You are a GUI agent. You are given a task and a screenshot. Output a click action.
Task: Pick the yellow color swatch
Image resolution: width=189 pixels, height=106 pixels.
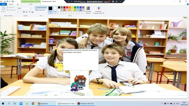[73, 7]
